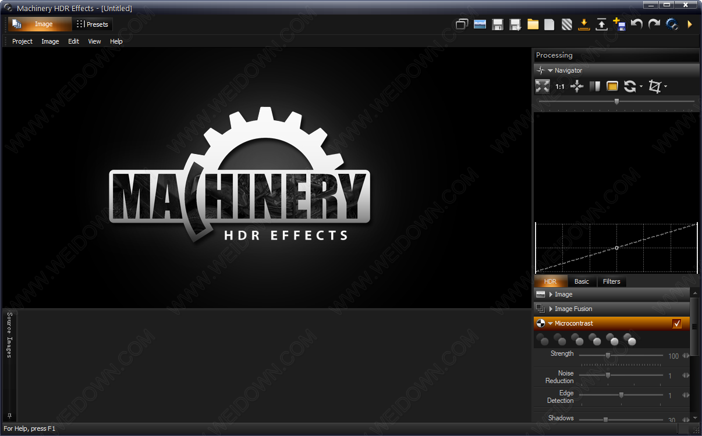Toggle the orange square Navigator button
This screenshot has width=702, height=436.
tap(612, 87)
